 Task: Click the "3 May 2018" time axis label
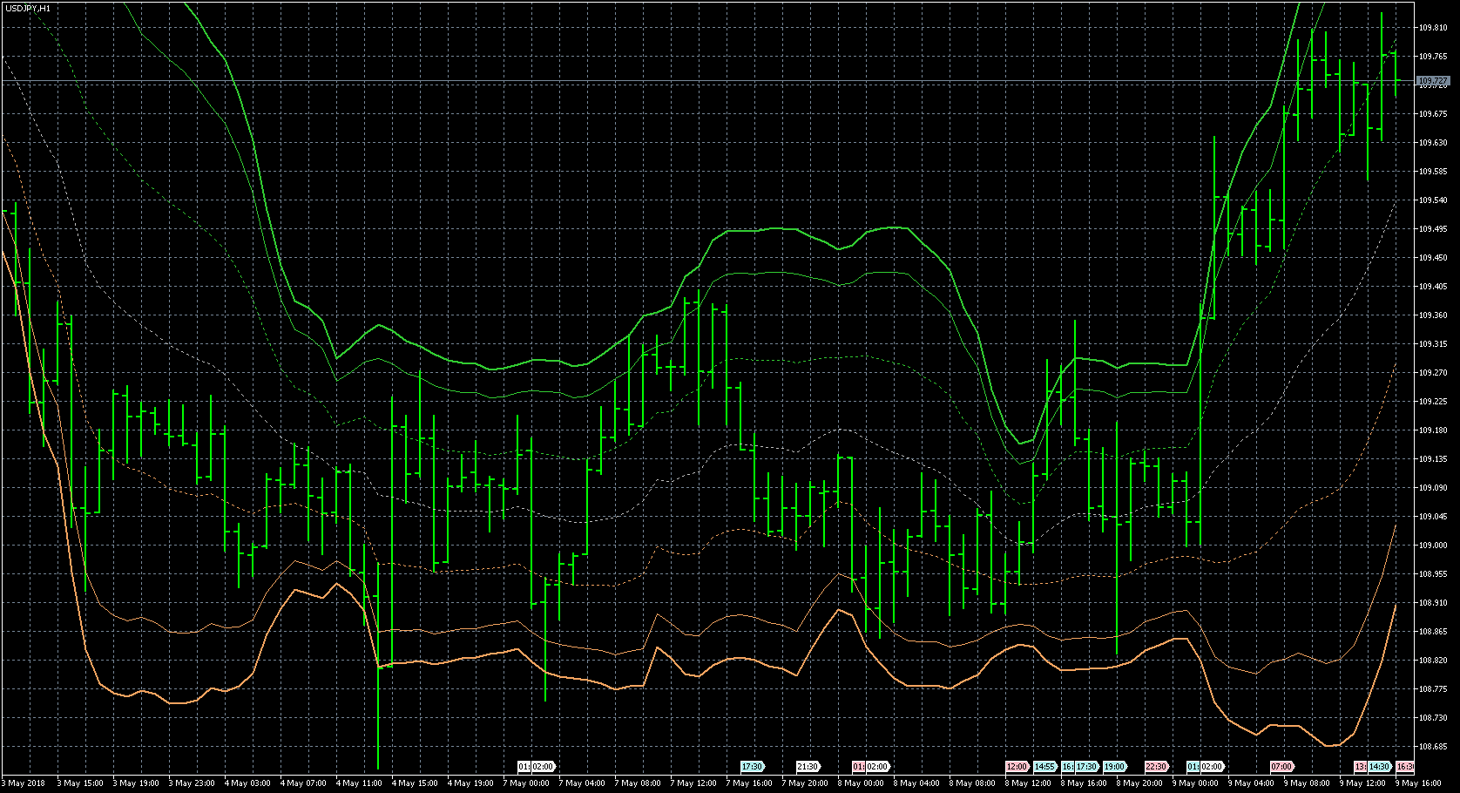tap(24, 783)
